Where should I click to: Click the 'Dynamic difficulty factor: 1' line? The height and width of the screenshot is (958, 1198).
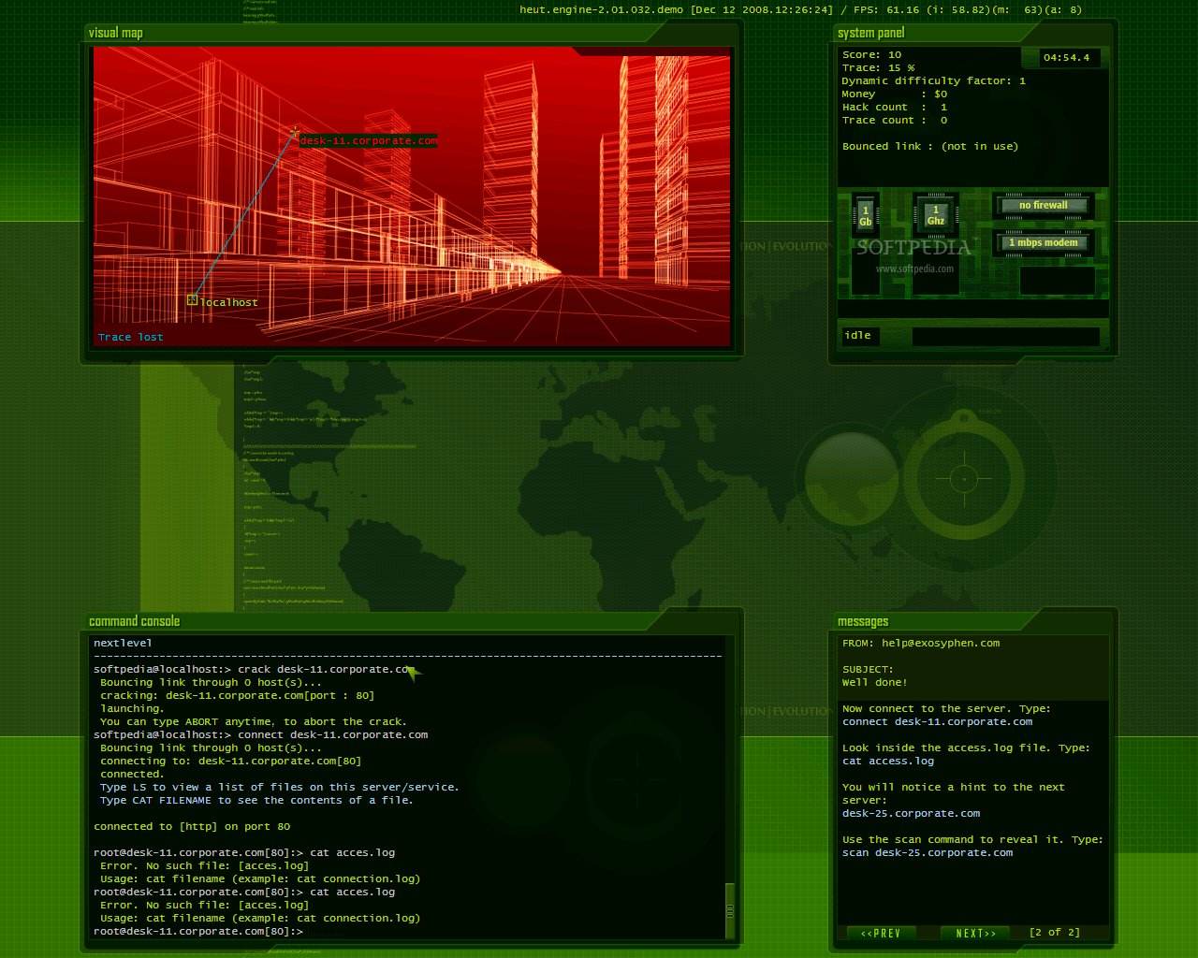(x=933, y=80)
